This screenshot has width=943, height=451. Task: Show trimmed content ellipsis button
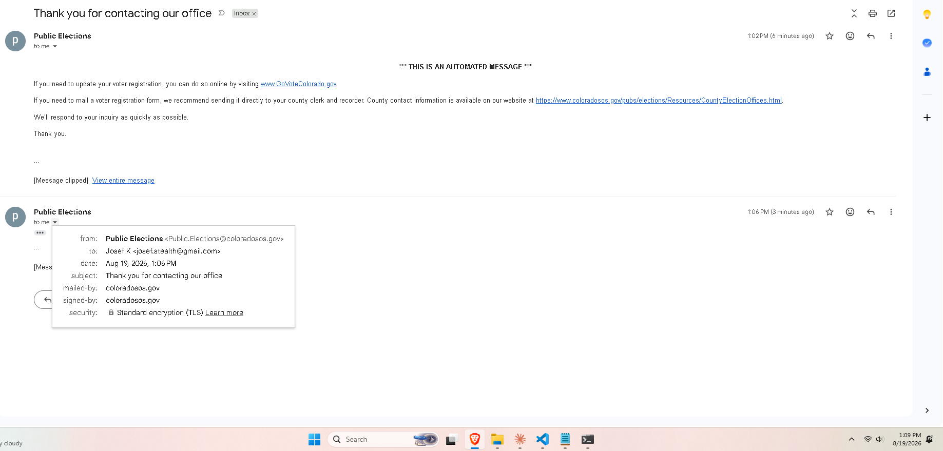point(40,233)
